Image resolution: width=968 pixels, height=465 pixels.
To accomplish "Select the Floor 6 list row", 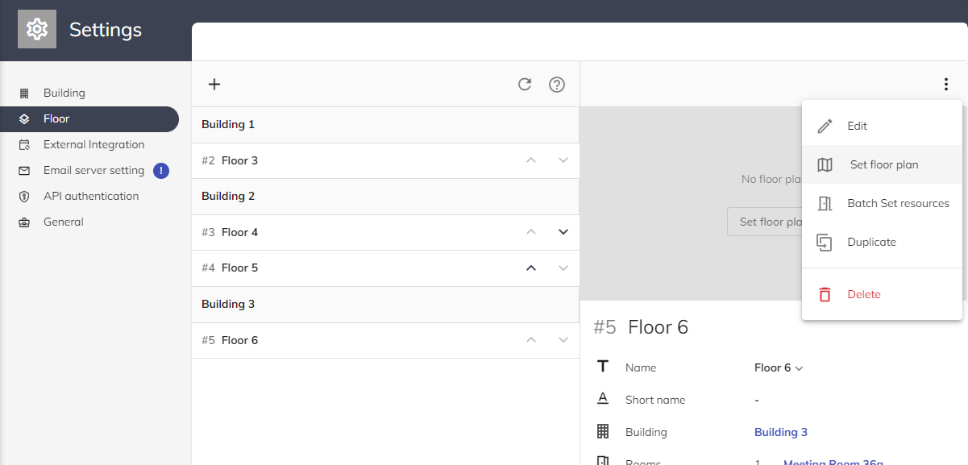I will click(239, 340).
